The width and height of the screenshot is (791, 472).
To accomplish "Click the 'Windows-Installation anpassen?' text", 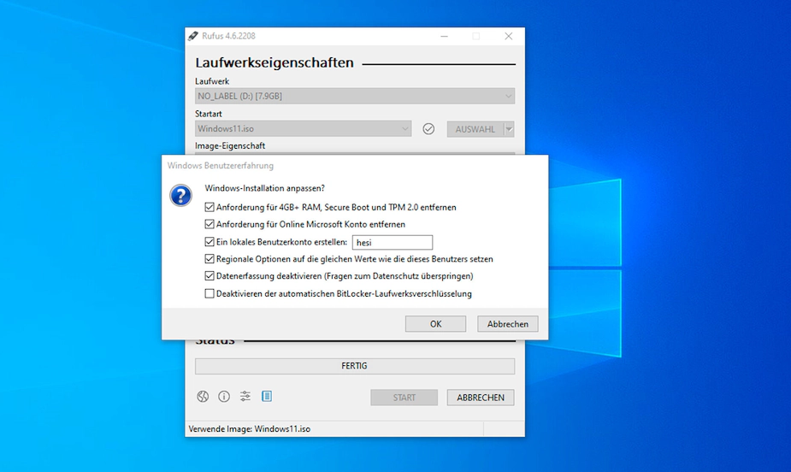I will 265,188.
